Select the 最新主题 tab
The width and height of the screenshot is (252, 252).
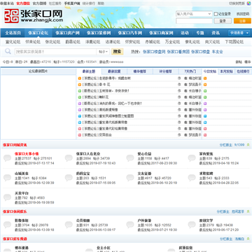click(x=89, y=71)
